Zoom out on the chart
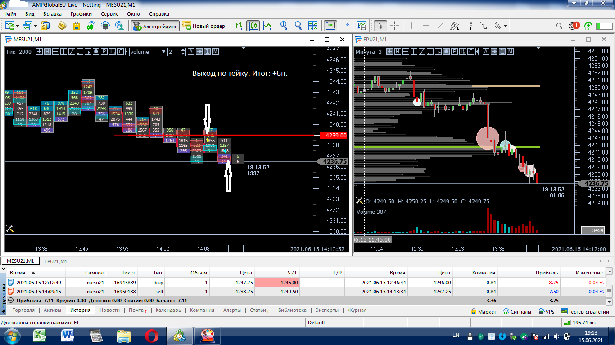Image resolution: width=615 pixels, height=345 pixels. point(298,26)
